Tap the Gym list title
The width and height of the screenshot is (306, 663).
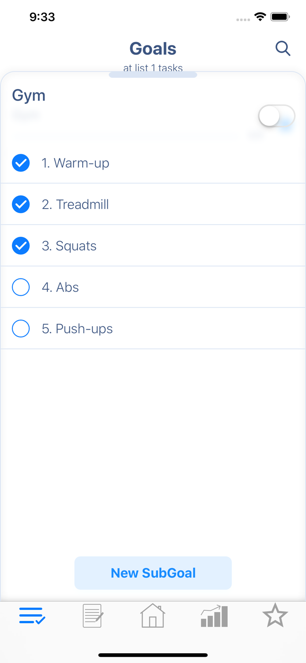pyautogui.click(x=28, y=95)
